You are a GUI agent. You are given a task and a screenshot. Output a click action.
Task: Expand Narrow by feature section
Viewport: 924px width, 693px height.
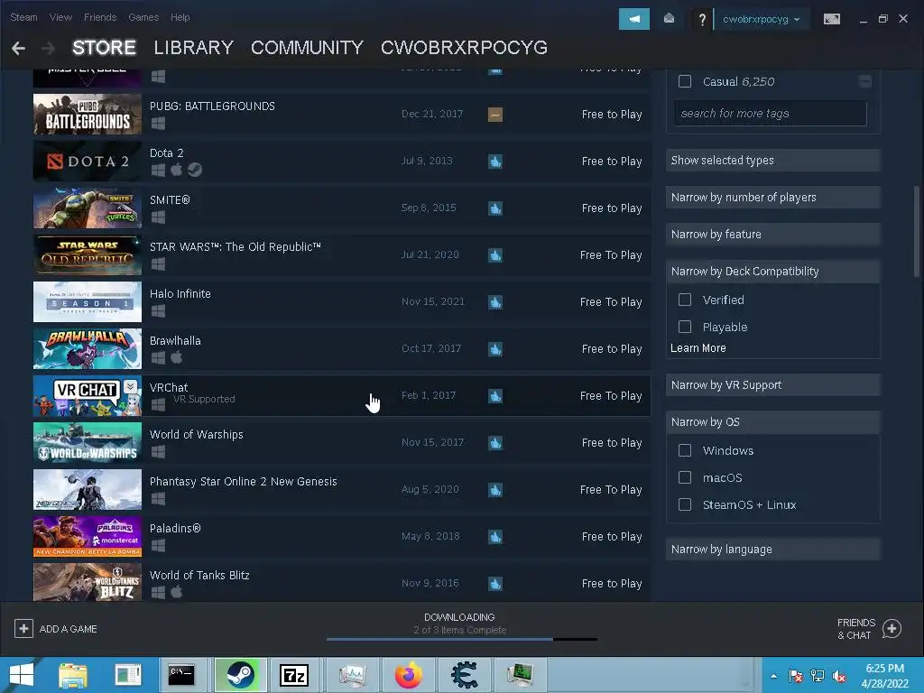[773, 235]
